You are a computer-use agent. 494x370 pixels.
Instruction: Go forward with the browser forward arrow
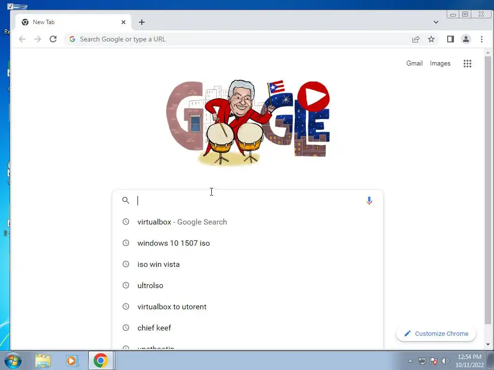point(38,39)
